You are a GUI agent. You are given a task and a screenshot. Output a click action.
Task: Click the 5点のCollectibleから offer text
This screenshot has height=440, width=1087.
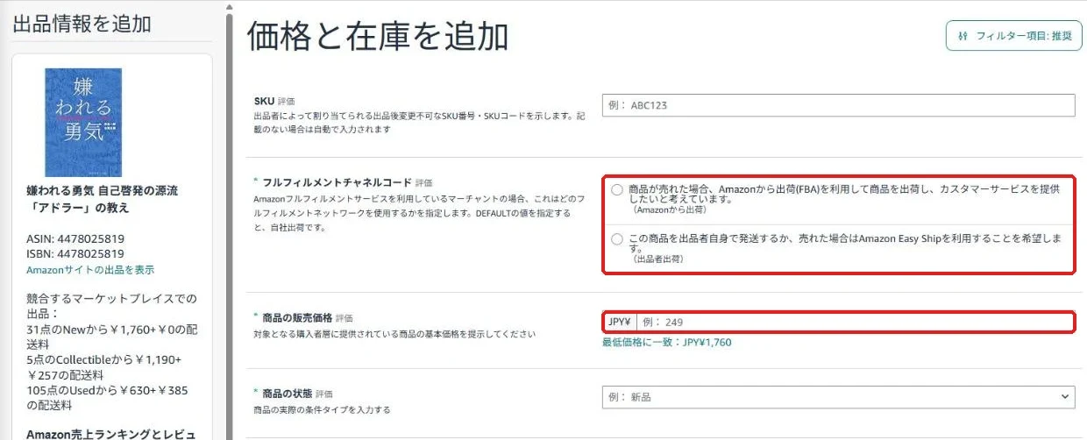[x=103, y=367]
